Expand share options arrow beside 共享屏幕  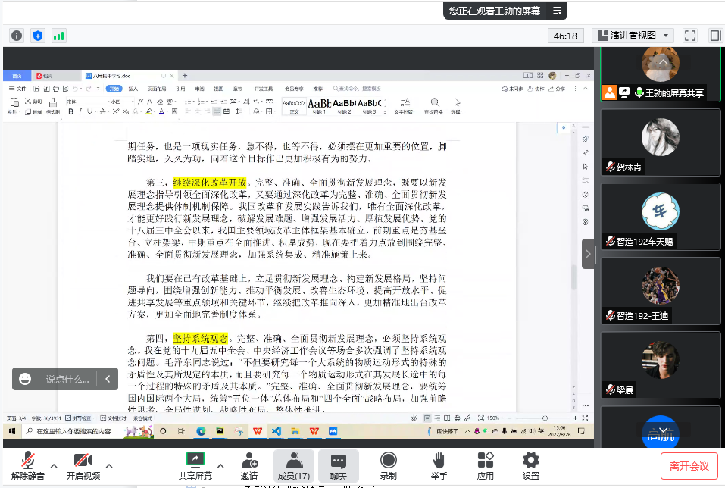pos(220,466)
